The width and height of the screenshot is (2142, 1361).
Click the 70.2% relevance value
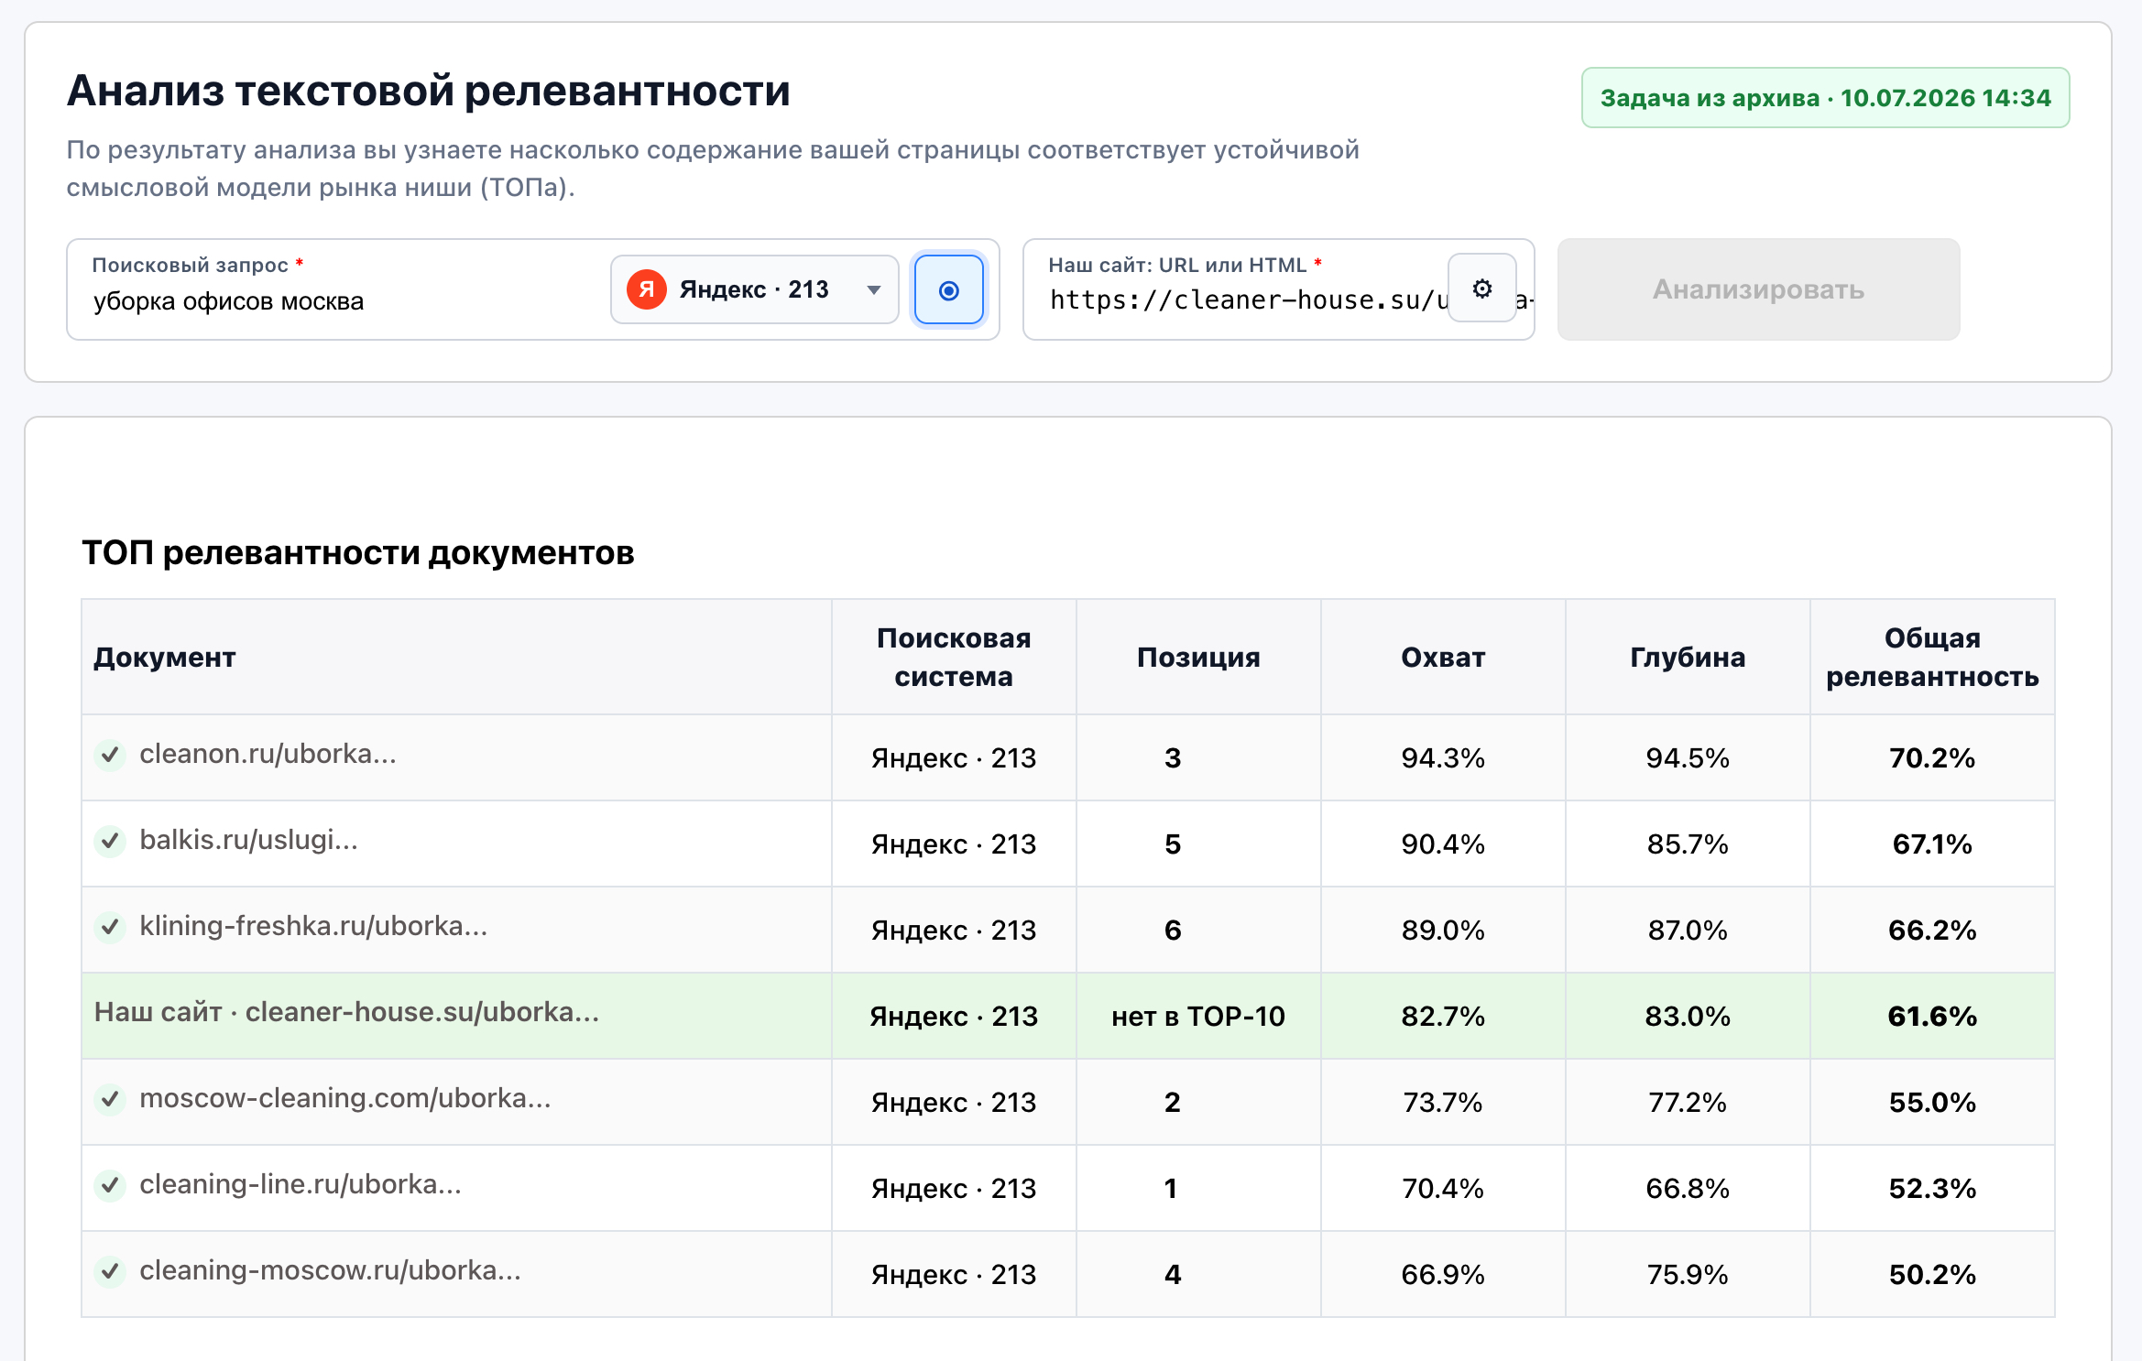pos(1932,758)
